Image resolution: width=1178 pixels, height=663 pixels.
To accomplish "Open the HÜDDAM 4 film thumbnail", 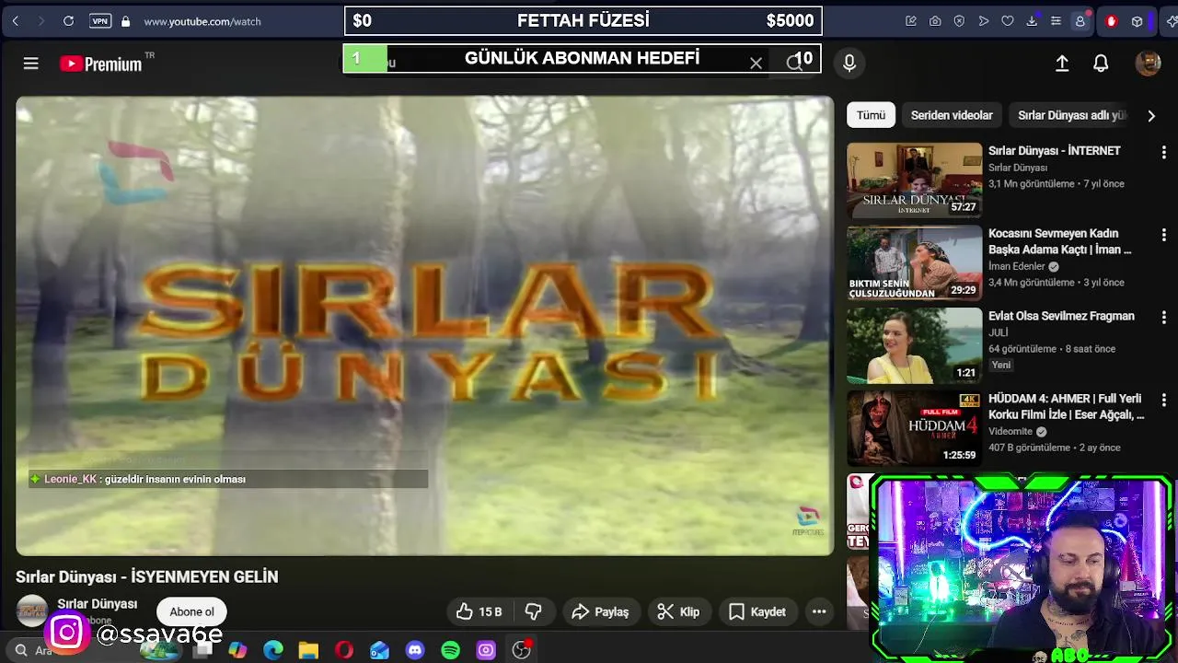I will 914,427.
